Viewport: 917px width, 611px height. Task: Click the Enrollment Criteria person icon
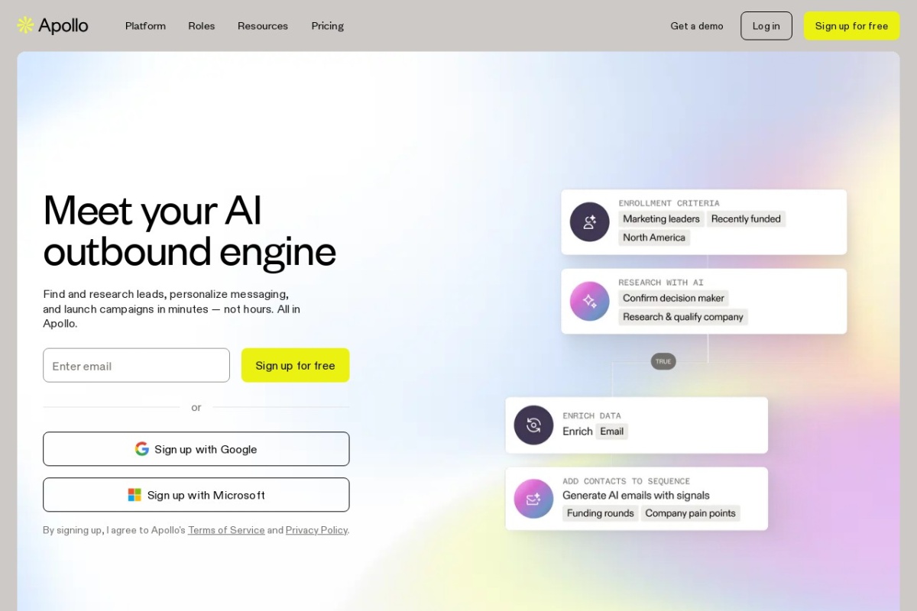(589, 222)
